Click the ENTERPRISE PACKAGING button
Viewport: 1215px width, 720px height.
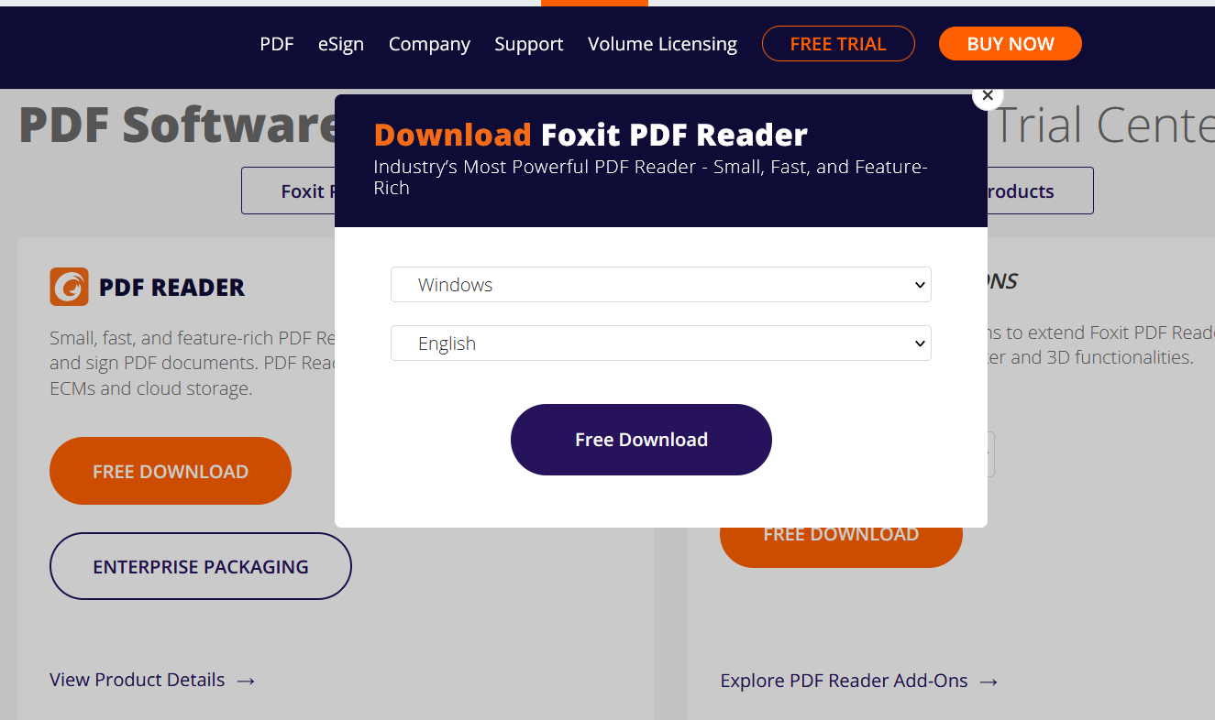(x=201, y=566)
